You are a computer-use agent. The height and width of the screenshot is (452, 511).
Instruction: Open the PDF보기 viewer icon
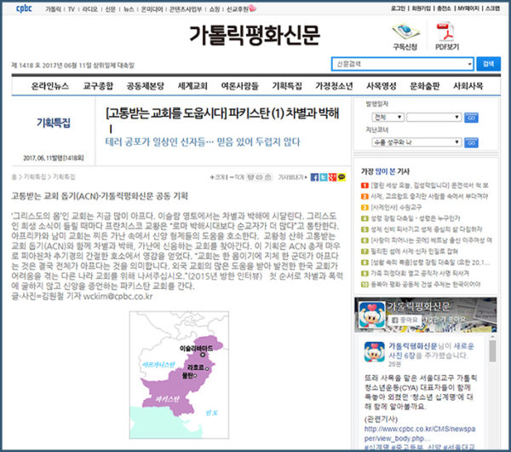447,37
